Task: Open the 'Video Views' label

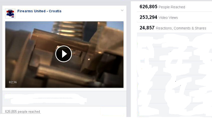Action: [168, 18]
